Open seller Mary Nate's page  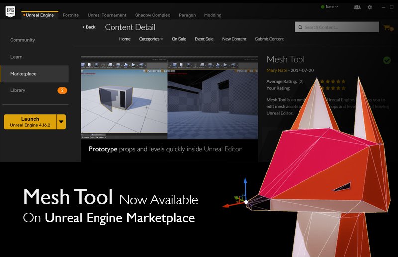(277, 70)
